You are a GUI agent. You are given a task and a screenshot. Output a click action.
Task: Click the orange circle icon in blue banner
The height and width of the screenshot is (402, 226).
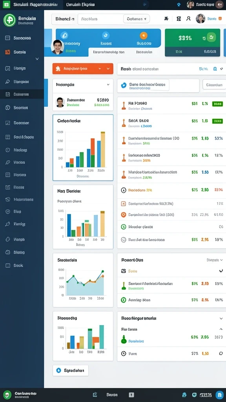(144, 35)
